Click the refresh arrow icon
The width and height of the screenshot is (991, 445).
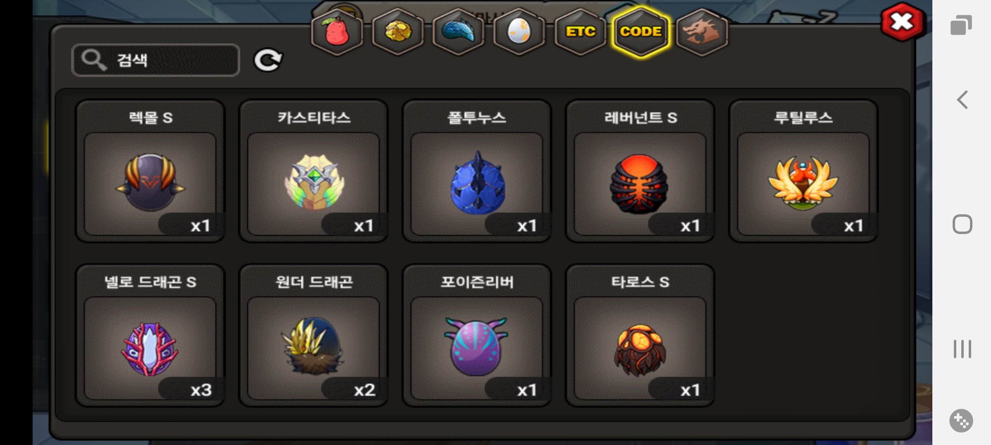tap(268, 61)
